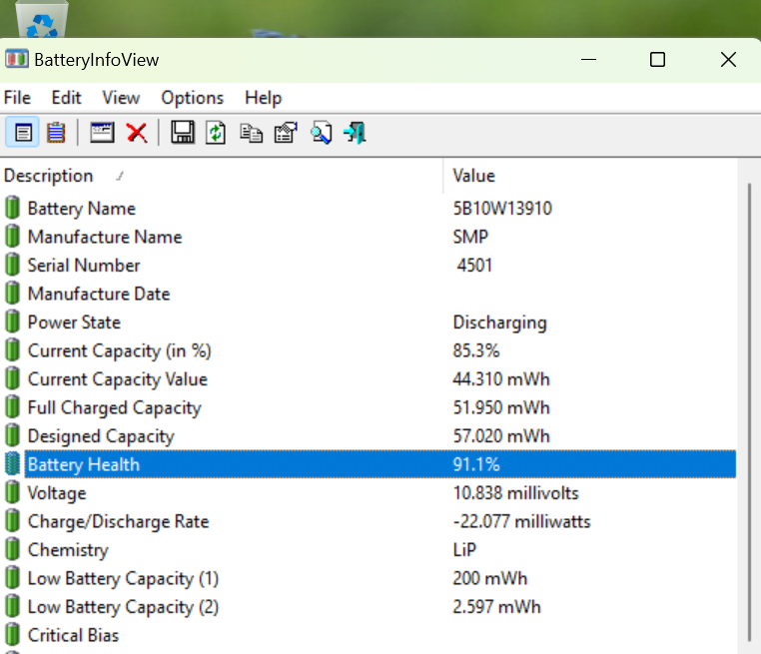Select the Full Charged Capacity row text

click(115, 408)
